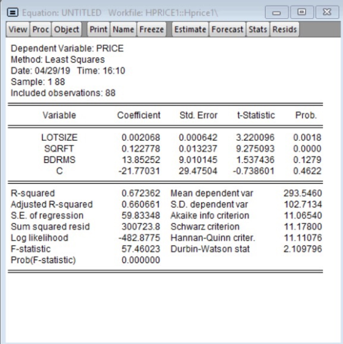Image resolution: width=343 pixels, height=344 pixels.
Task: Click the equation window icon in title bar
Action: pyautogui.click(x=13, y=12)
